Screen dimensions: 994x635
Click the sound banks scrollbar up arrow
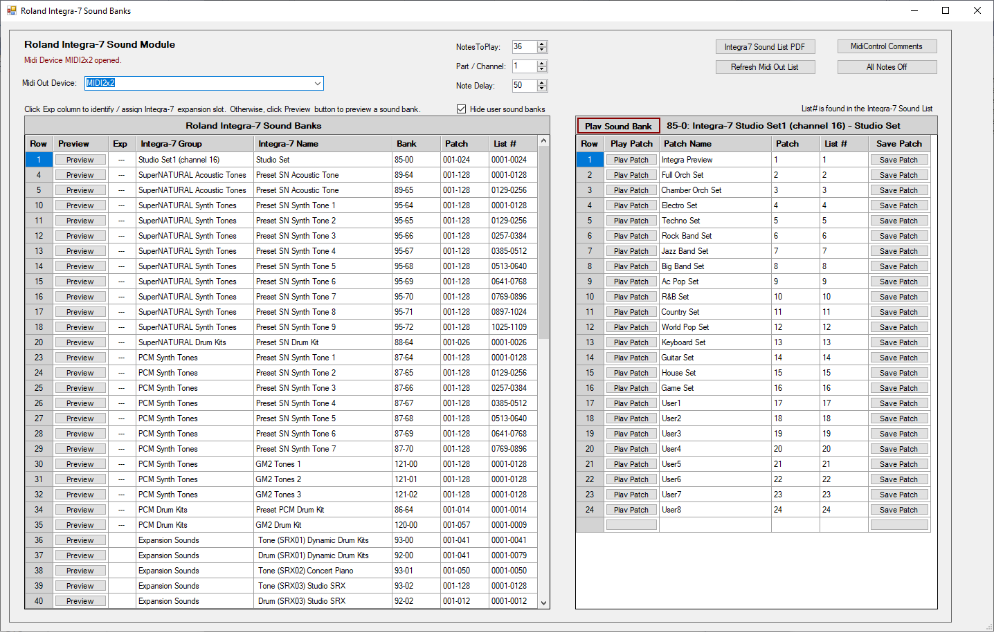point(544,141)
